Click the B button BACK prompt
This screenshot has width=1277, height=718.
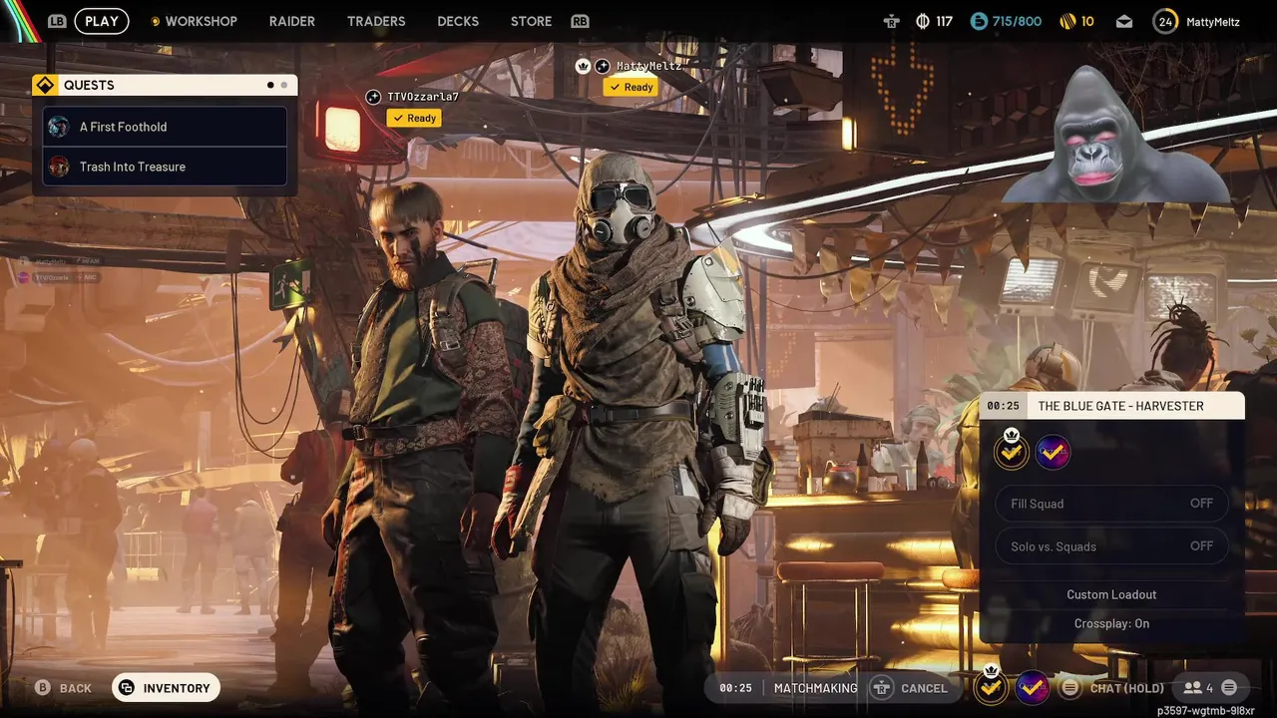(x=63, y=688)
